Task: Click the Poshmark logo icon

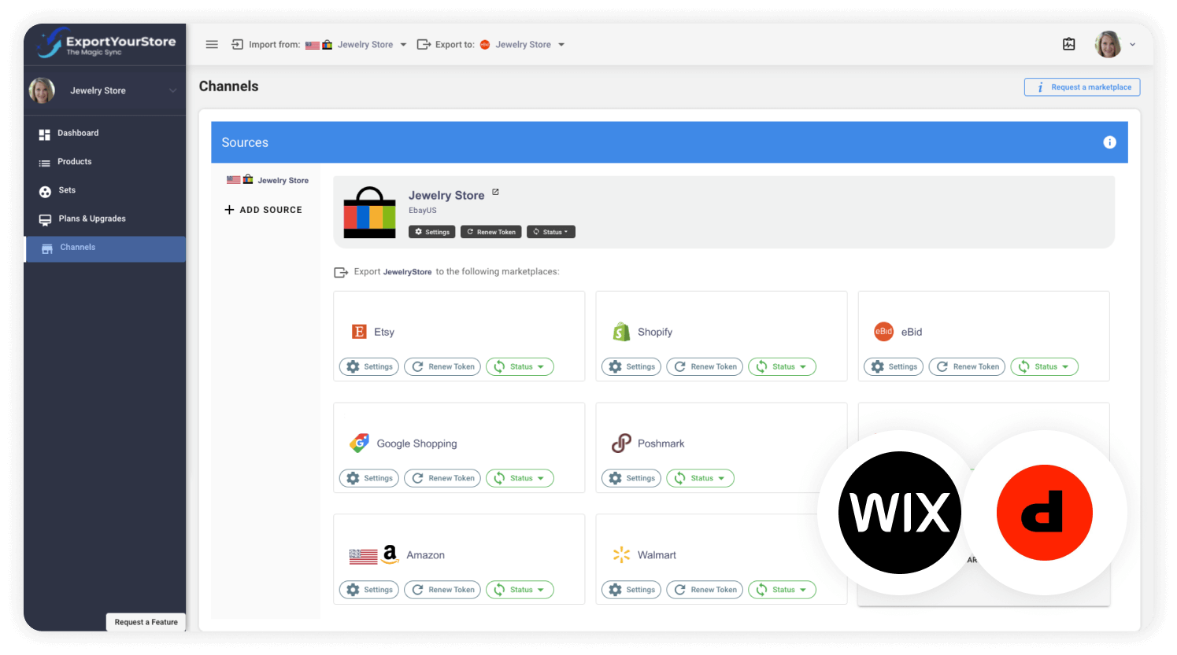Action: click(x=621, y=443)
